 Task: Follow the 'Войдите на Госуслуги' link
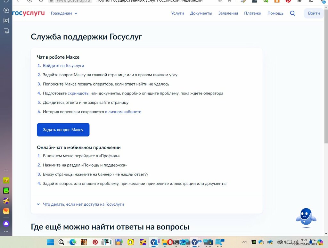[63, 65]
